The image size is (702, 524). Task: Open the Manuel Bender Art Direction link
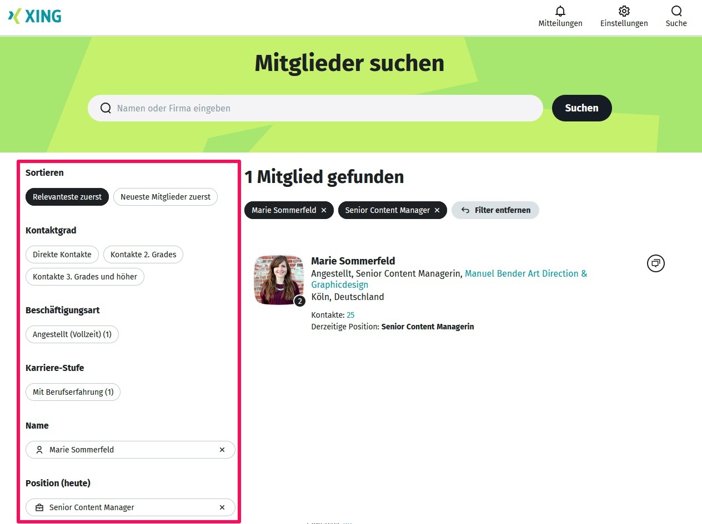point(525,273)
